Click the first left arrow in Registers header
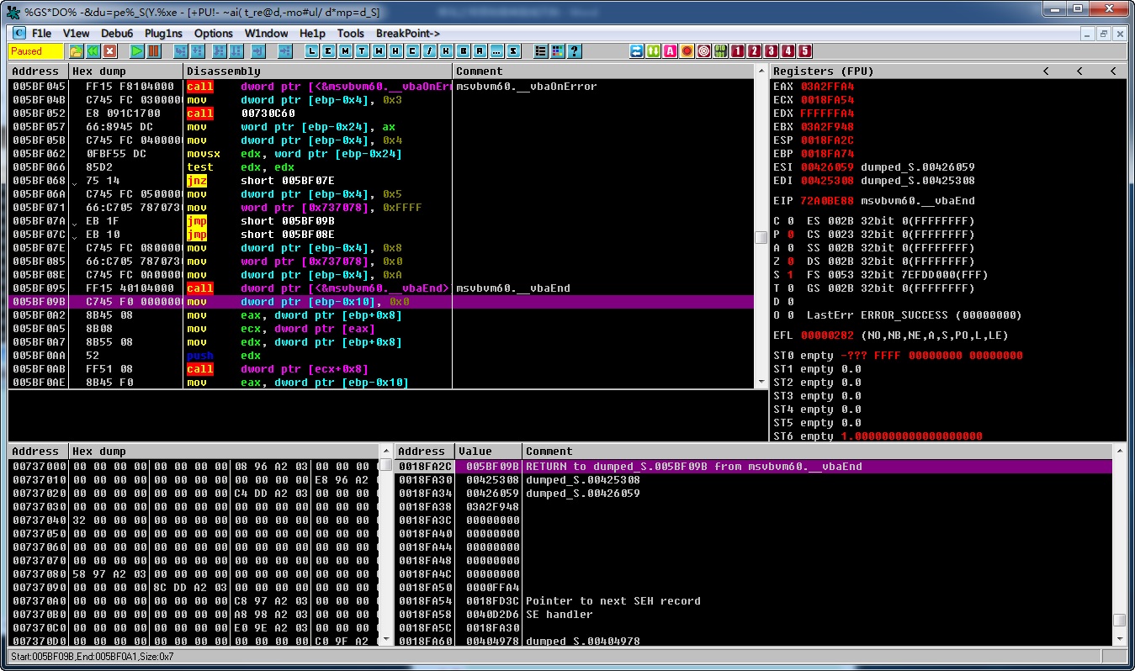The image size is (1135, 671). tap(1046, 71)
